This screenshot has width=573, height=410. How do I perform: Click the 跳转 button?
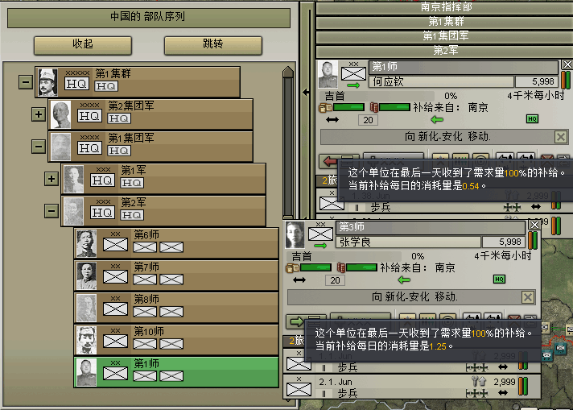213,45
